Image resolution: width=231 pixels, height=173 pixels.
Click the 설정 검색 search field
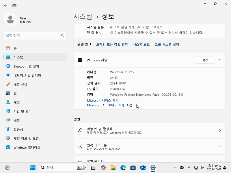(35, 35)
